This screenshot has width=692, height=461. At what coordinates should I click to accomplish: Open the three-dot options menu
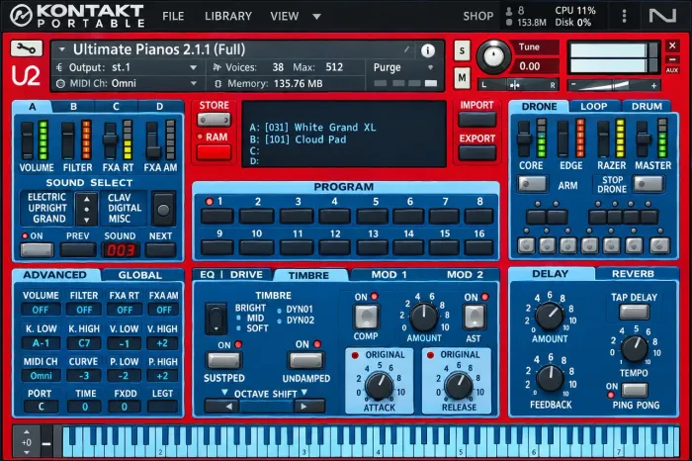624,16
